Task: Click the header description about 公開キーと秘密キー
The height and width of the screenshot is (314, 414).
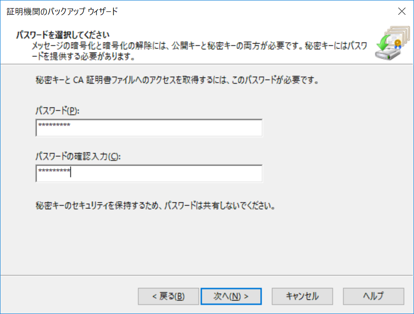Action: pyautogui.click(x=199, y=51)
